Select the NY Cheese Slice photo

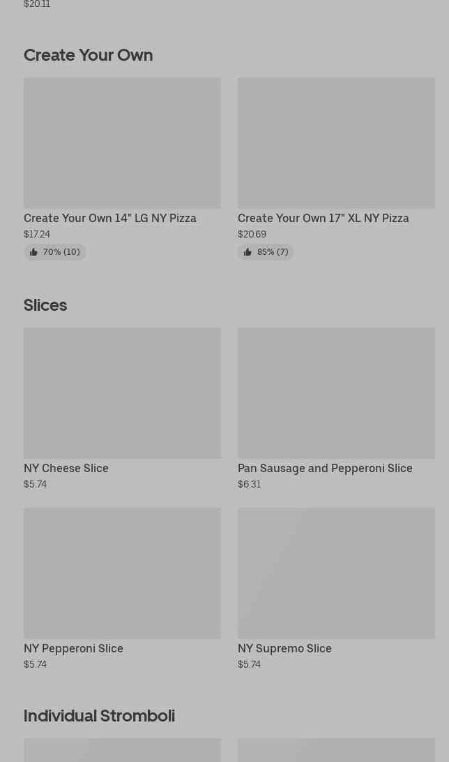tap(122, 393)
